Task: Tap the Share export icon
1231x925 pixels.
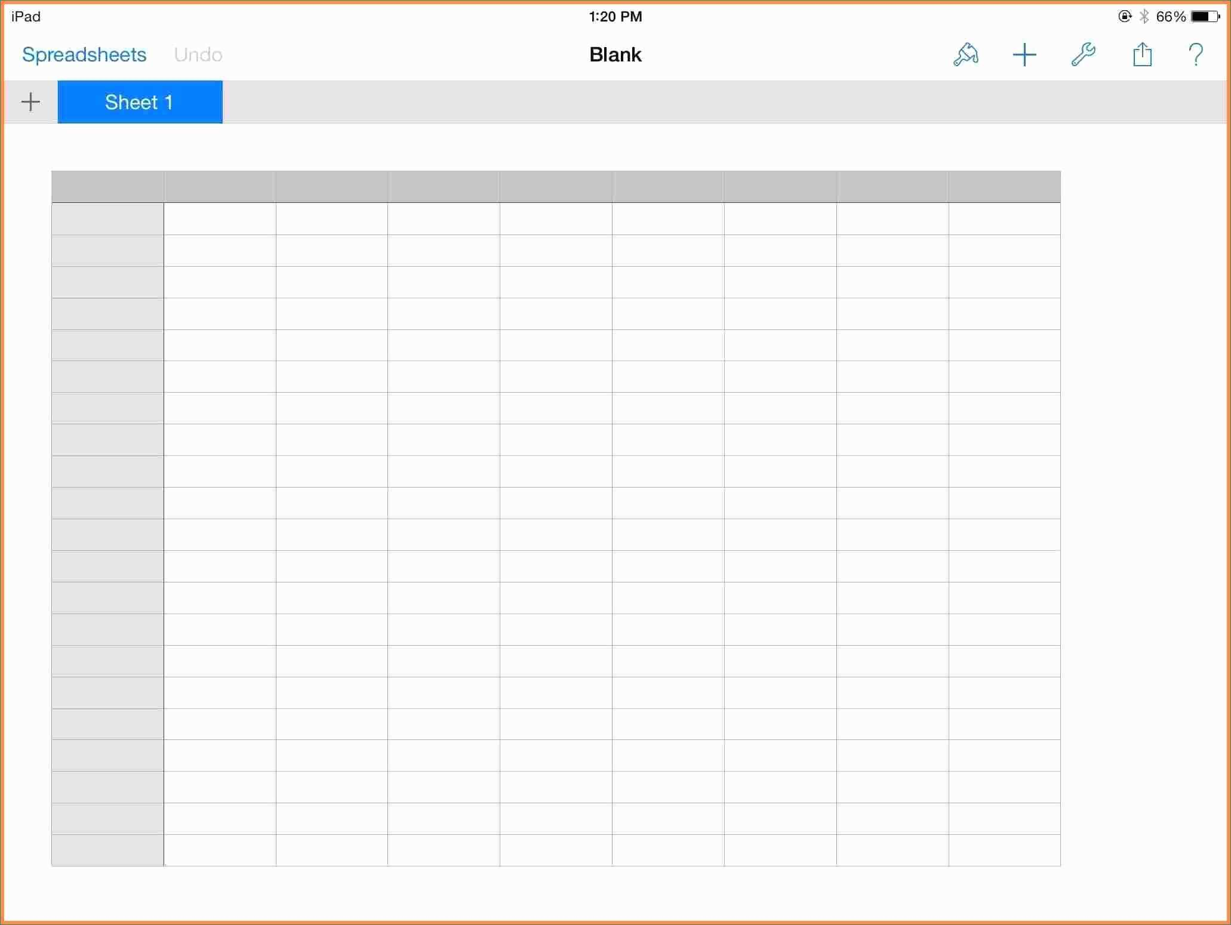Action: coord(1141,54)
